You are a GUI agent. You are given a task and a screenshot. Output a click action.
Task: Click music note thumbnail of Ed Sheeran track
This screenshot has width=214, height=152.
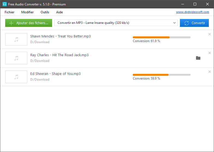pos(16,77)
